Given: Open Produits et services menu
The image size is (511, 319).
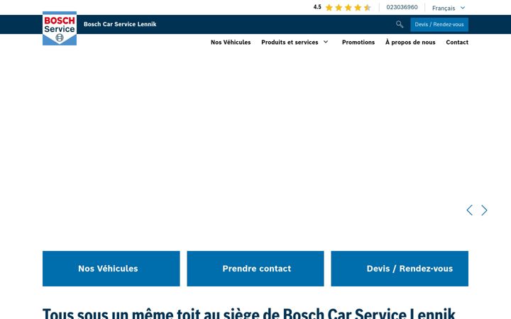Looking at the screenshot, I should coord(290,43).
